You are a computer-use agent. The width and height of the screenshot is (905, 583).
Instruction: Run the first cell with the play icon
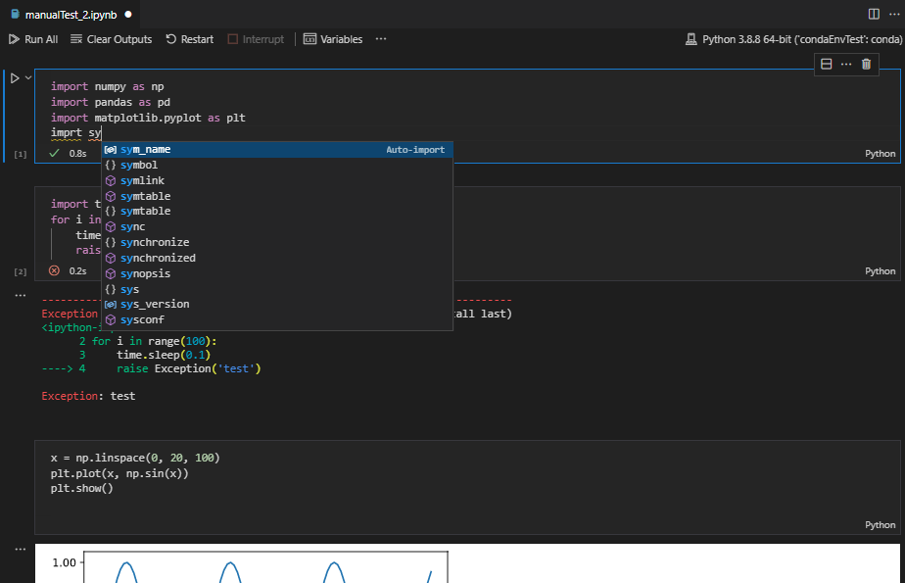tap(14, 76)
